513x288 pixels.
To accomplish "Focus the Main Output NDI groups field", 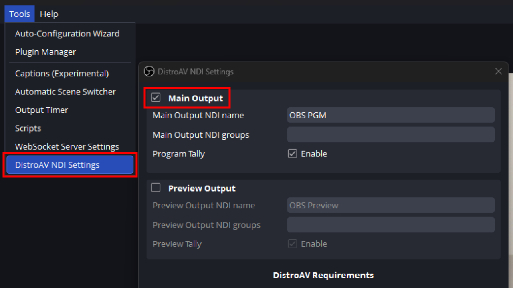I will pyautogui.click(x=391, y=135).
